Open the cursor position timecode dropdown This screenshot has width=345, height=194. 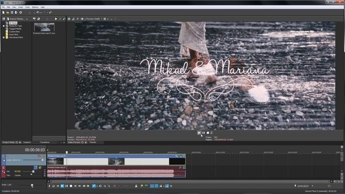click(x=313, y=186)
